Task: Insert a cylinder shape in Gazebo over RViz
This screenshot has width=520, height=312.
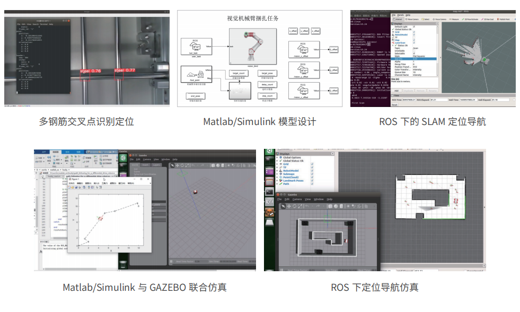Action: [x=341, y=206]
